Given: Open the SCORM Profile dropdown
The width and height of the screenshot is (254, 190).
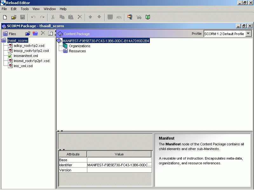Looking at the screenshot, I should [248, 34].
